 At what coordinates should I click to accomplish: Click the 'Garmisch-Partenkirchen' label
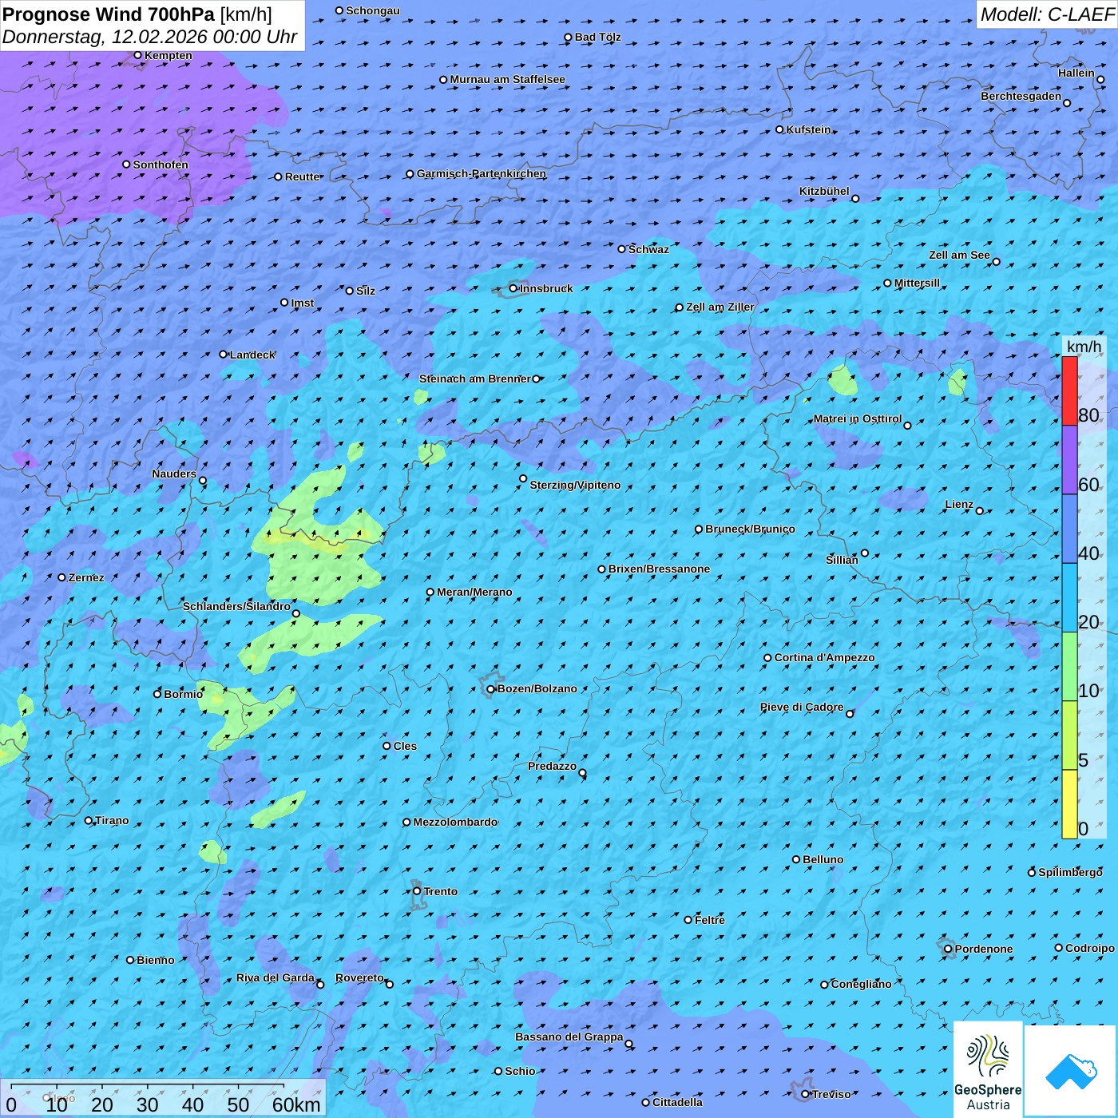coord(482,173)
